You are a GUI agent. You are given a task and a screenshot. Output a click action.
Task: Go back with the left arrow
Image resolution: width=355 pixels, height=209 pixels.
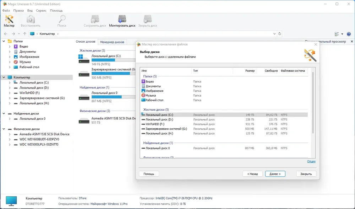(6, 34)
